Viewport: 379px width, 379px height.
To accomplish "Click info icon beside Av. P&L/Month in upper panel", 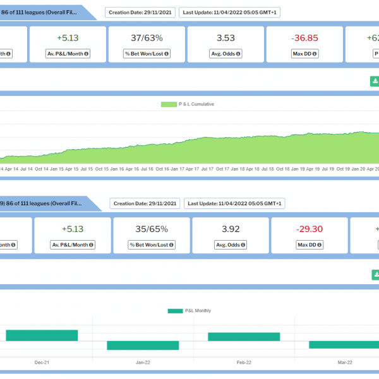I will [x=87, y=54].
